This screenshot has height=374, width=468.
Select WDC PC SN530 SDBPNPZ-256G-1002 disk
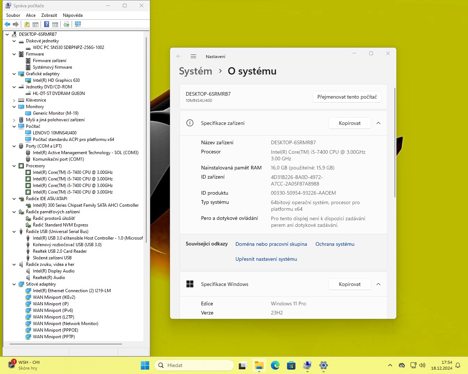pos(68,47)
